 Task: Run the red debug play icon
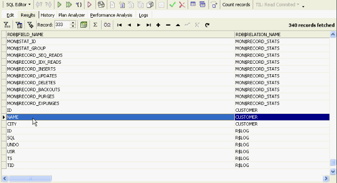[90, 5]
